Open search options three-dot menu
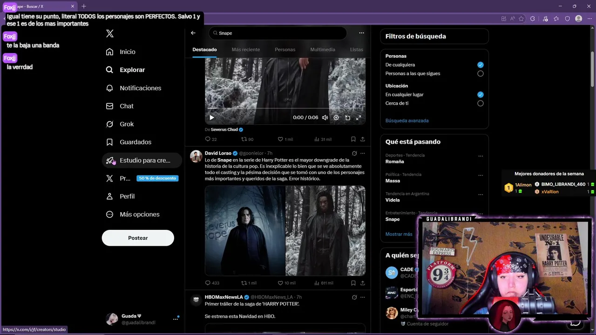The height and width of the screenshot is (335, 596). [361, 33]
